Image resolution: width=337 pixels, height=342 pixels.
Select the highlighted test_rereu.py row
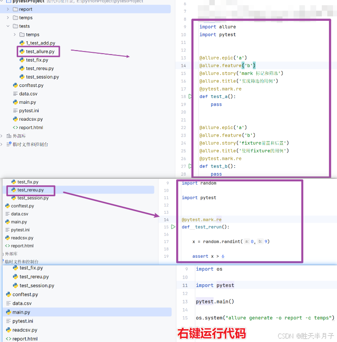click(79, 190)
